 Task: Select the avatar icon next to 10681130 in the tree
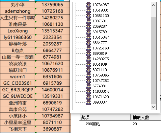[x=88, y=16]
